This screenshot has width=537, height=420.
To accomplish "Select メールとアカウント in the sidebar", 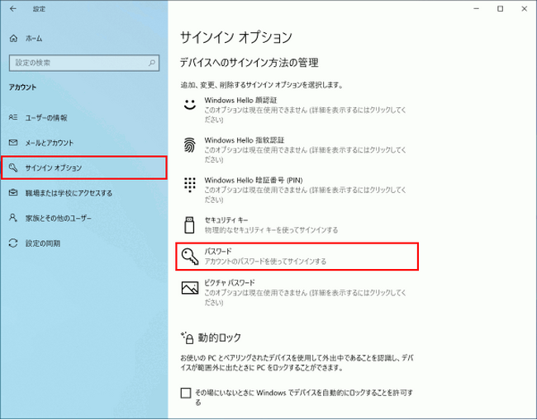I will point(49,143).
